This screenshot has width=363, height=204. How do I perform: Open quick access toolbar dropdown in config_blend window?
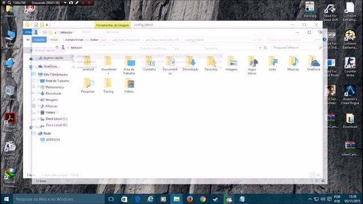(47, 25)
